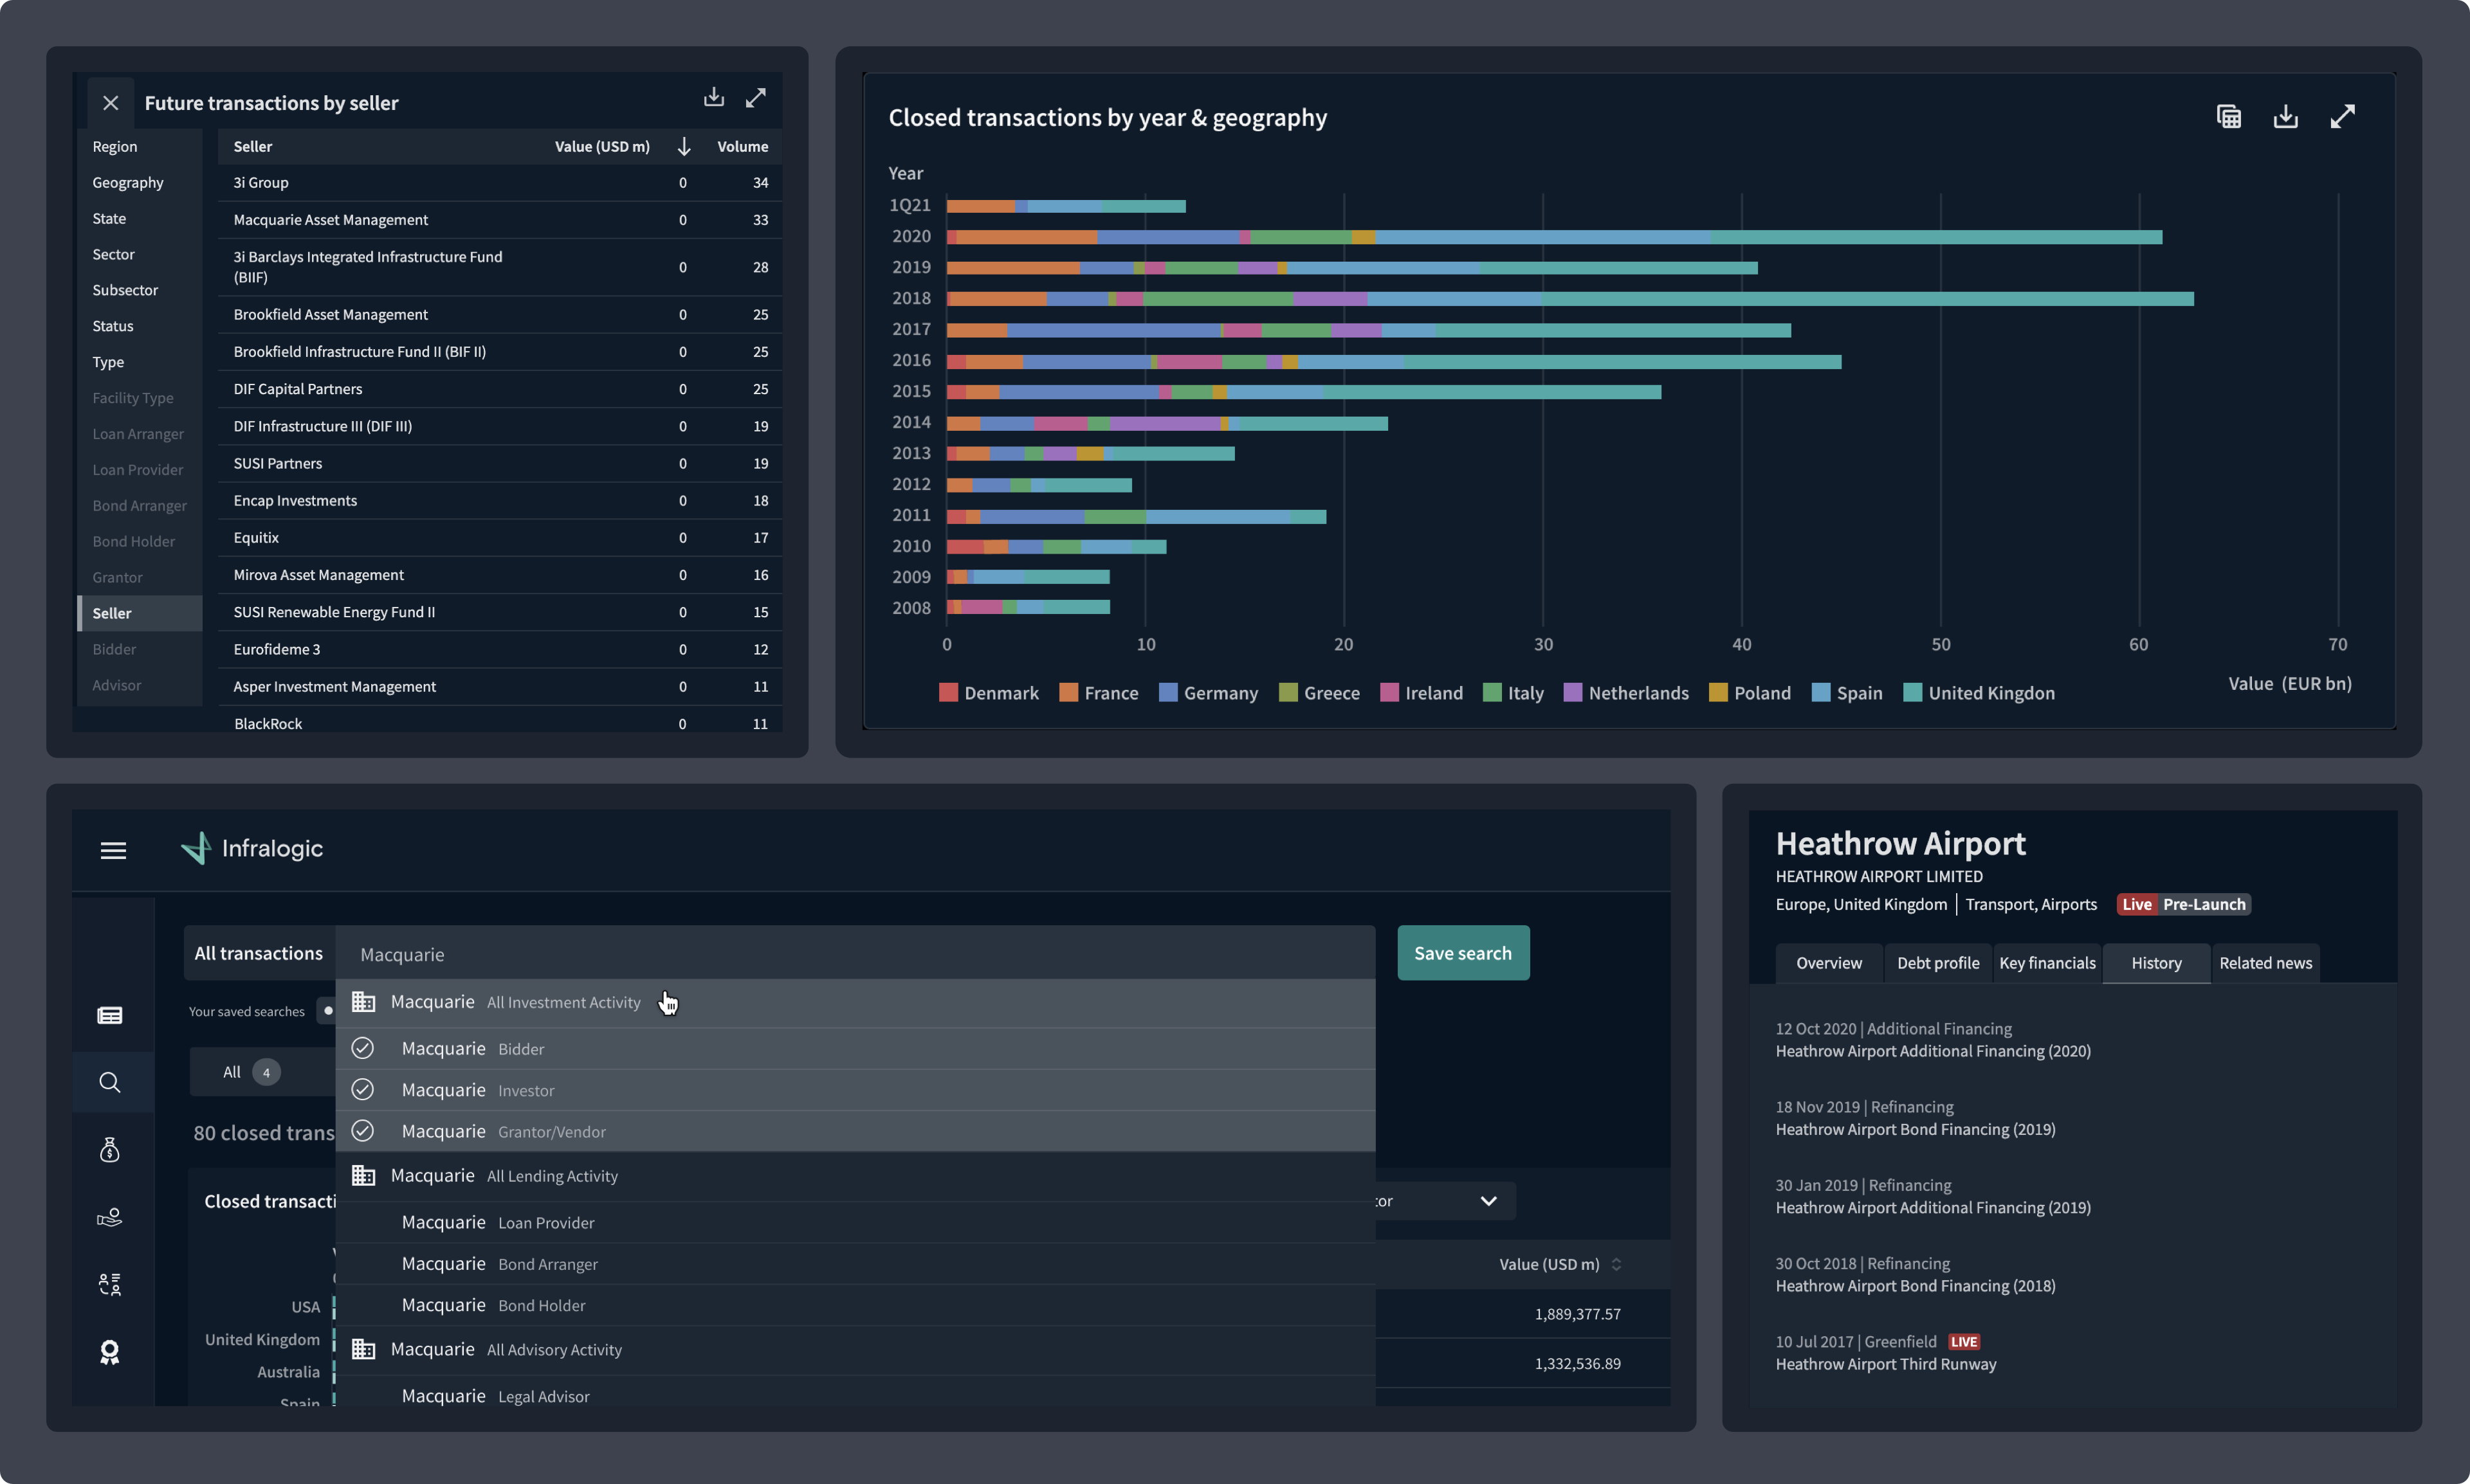
Task: Click the money bag sidebar icon
Action: 110,1150
